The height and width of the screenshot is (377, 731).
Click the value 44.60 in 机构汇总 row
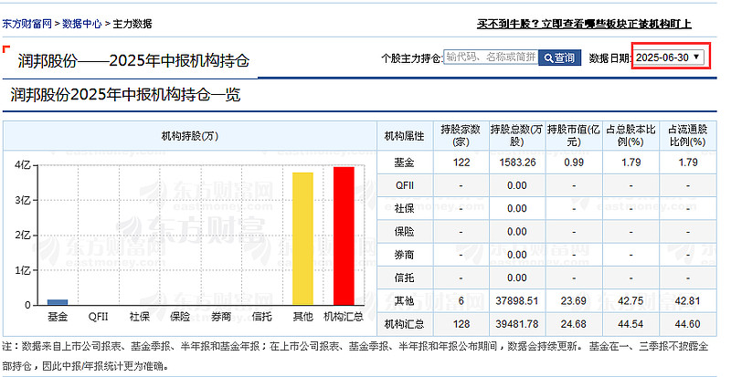[688, 324]
